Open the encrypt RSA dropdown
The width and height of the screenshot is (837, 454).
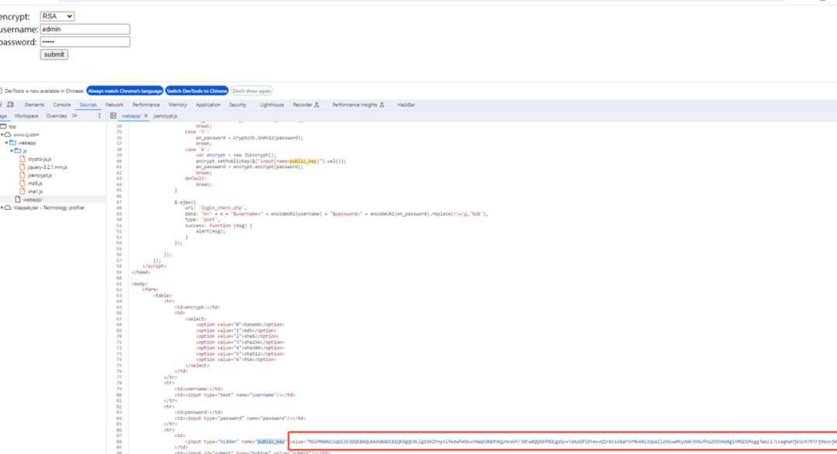coord(57,16)
